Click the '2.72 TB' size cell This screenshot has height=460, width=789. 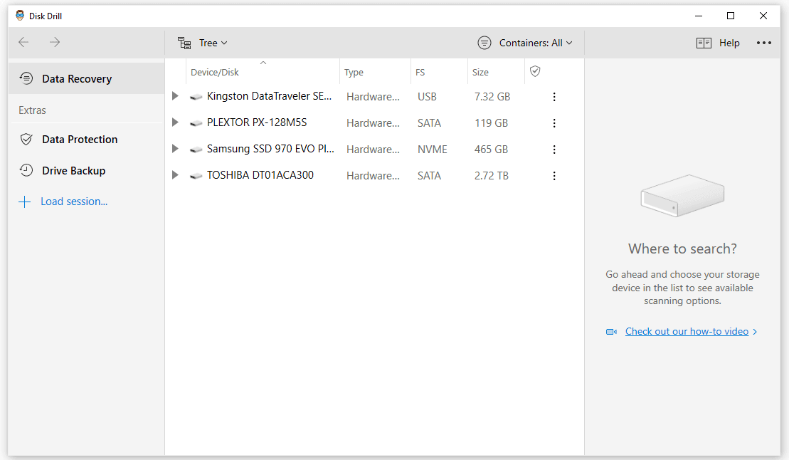click(492, 176)
